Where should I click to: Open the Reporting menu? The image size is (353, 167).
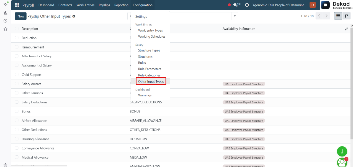coord(121,5)
